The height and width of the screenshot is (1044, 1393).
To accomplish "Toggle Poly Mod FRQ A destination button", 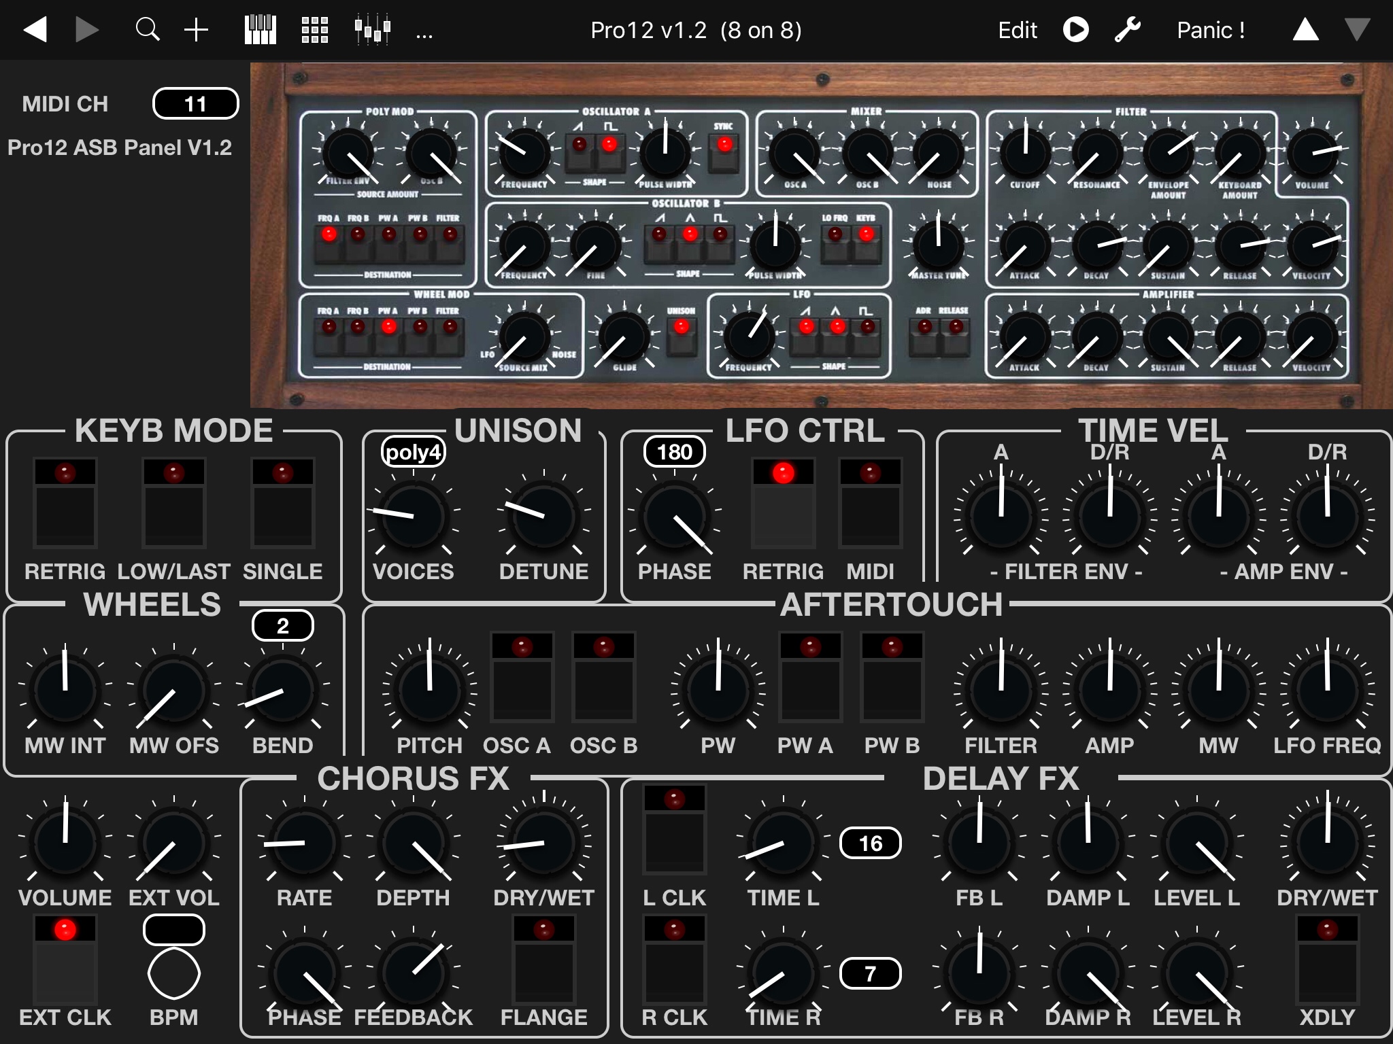I will click(329, 243).
